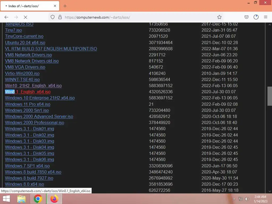The width and height of the screenshot is (272, 204).
Task: Go back to the previous page
Action: click(x=6, y=17)
